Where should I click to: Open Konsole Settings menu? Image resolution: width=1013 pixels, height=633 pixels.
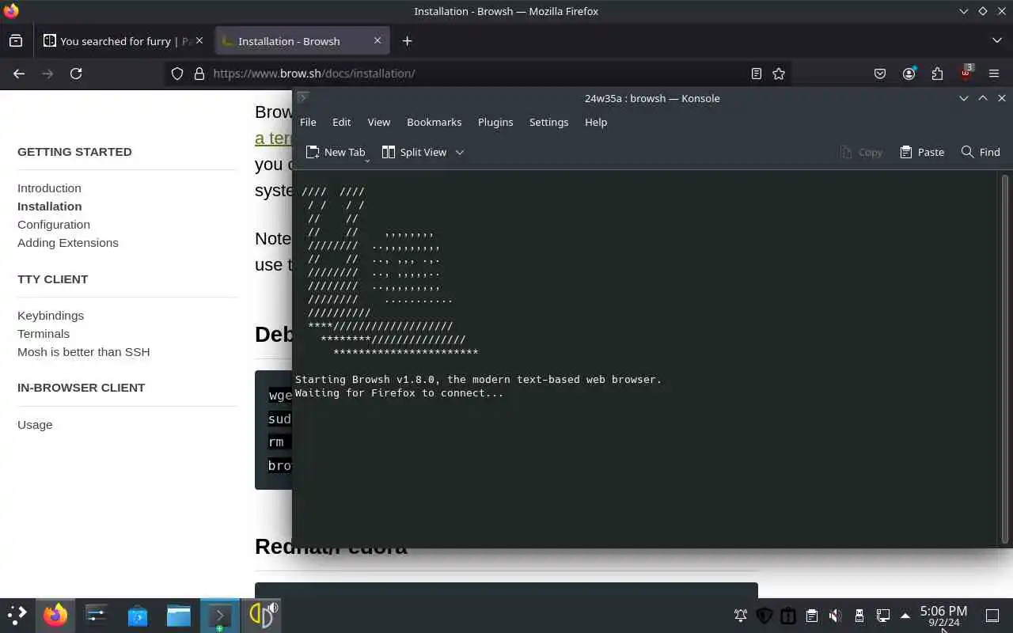(x=548, y=122)
